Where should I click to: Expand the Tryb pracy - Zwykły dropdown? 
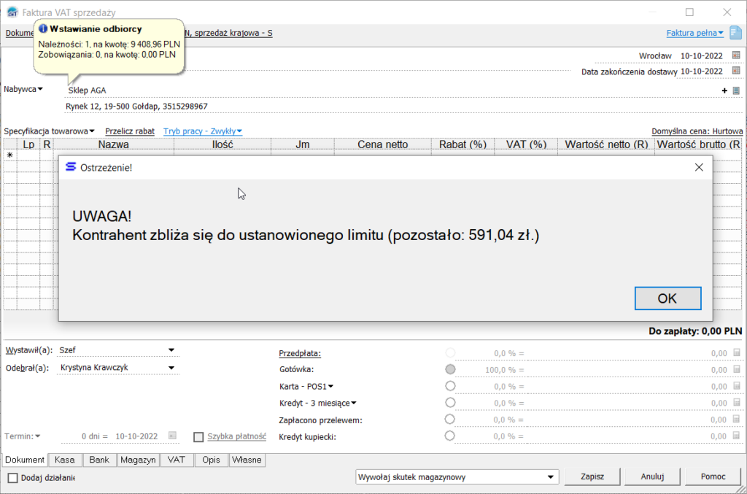tap(203, 131)
